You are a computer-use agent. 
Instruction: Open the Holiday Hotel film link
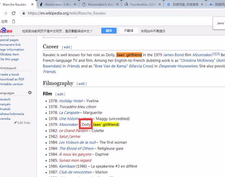pyautogui.click(x=71, y=101)
